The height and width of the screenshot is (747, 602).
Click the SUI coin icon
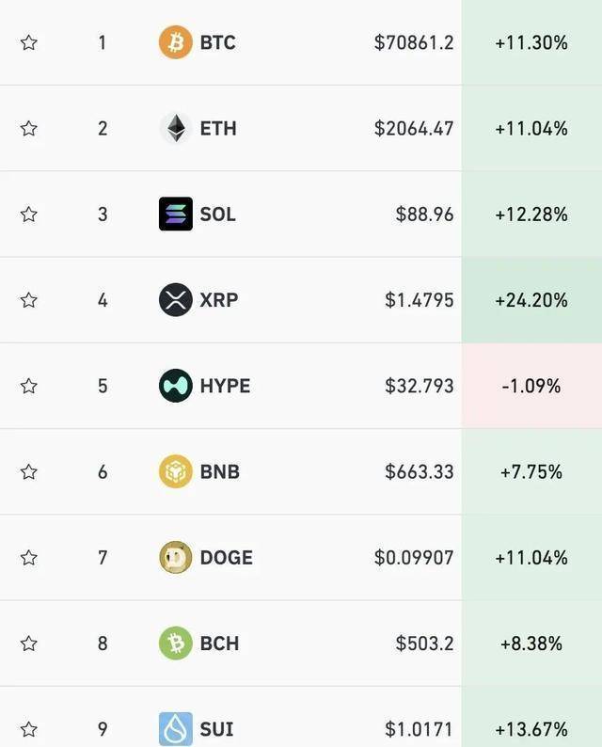(x=175, y=729)
